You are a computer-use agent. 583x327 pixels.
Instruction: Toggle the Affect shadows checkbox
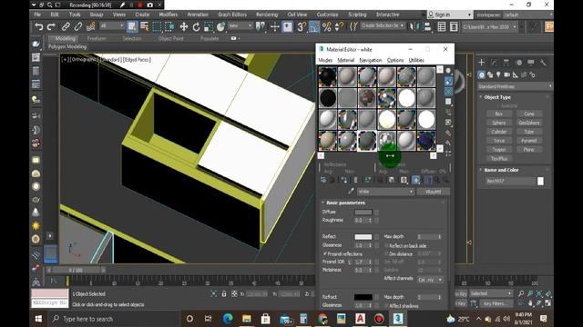pyautogui.click(x=386, y=306)
